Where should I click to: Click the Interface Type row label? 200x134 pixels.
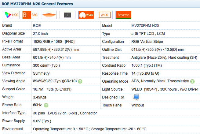point(14,113)
